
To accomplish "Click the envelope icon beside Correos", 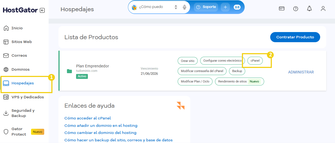I will 6,56.
